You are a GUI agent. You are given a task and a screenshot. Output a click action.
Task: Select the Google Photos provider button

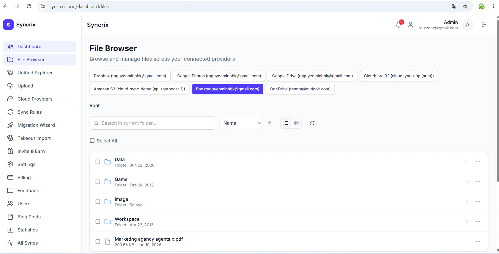(x=219, y=76)
